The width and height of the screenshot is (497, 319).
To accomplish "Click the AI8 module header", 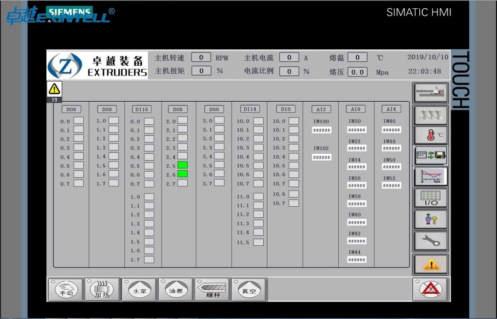I will click(x=356, y=109).
